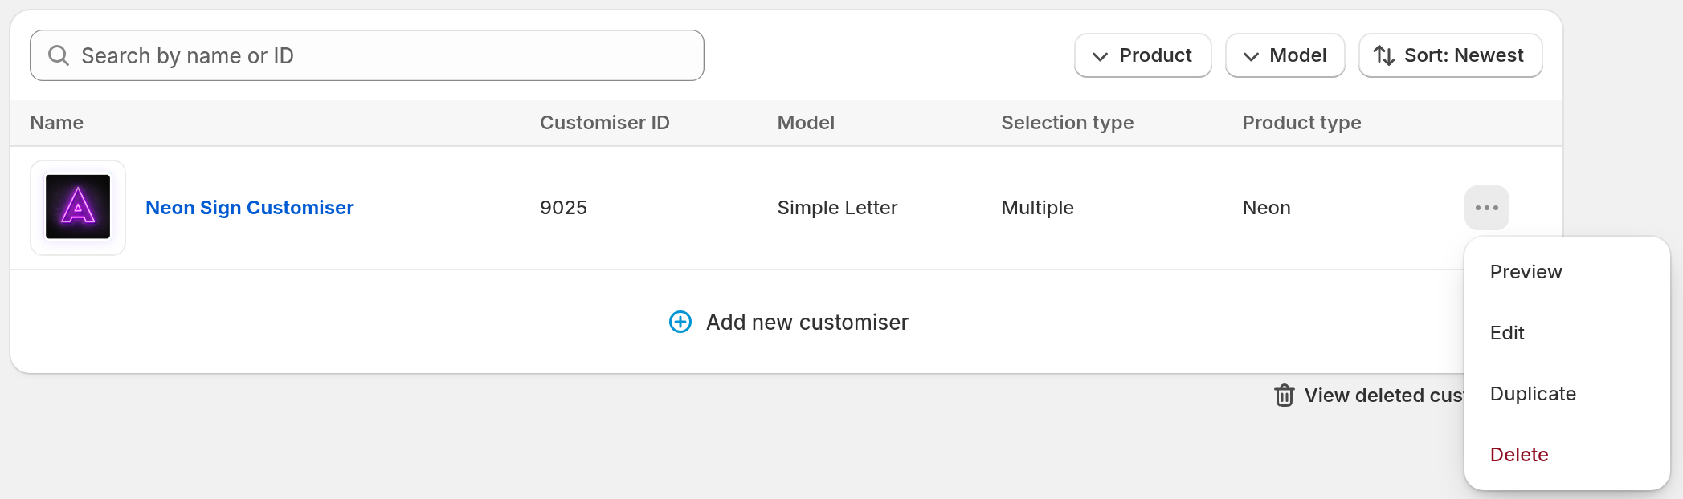Click the search magnifier icon
Screen dimensions: 1683x499
59,55
